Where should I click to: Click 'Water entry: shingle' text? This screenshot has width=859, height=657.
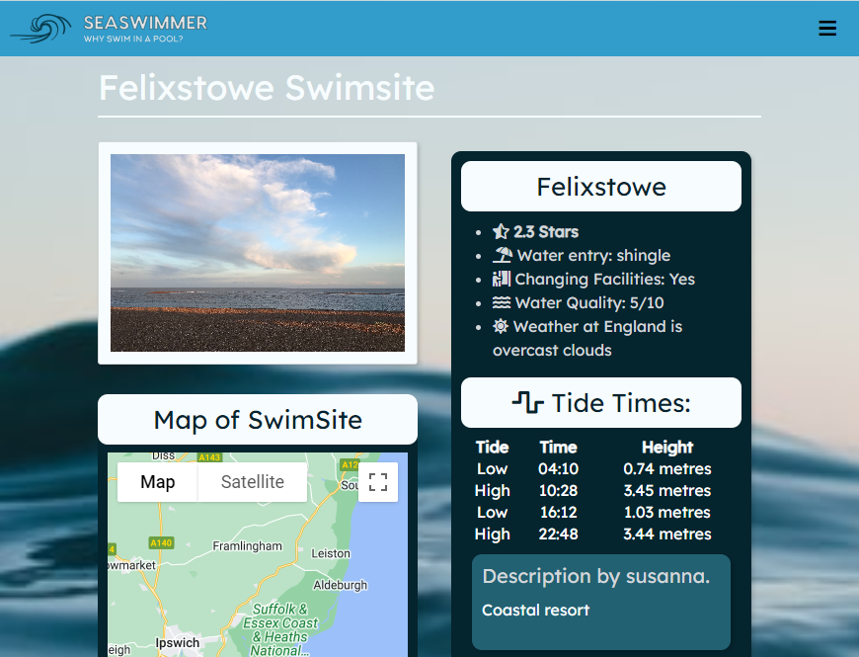593,255
